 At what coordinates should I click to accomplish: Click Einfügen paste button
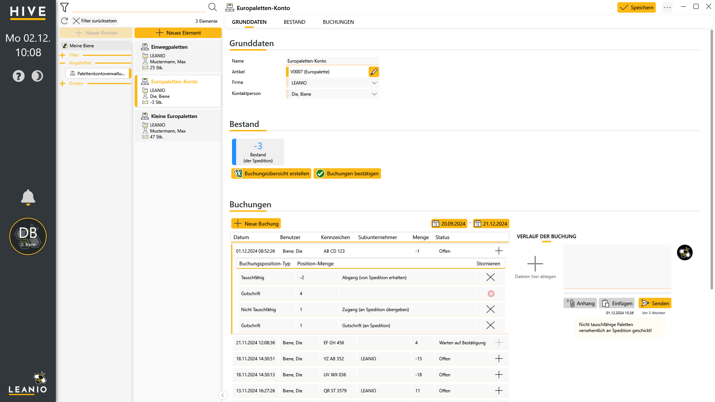coord(617,303)
